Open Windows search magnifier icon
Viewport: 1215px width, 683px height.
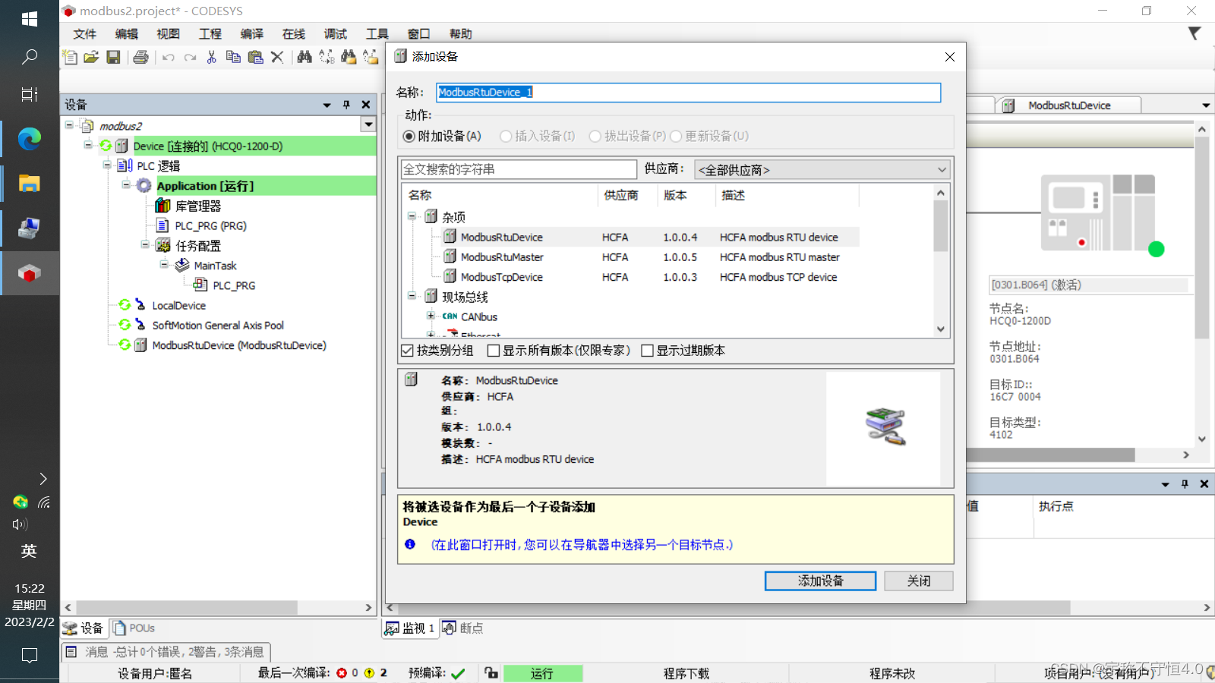pyautogui.click(x=30, y=57)
